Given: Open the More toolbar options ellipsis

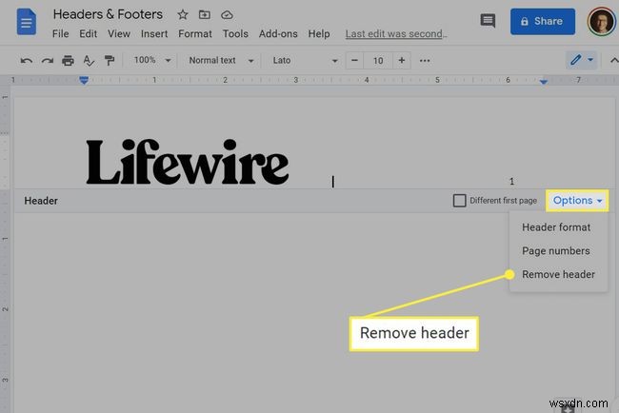Looking at the screenshot, I should coord(425,61).
